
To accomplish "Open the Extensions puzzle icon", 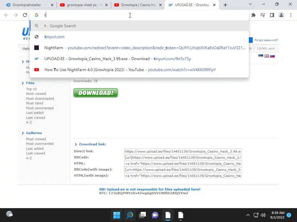I will coord(253,15).
